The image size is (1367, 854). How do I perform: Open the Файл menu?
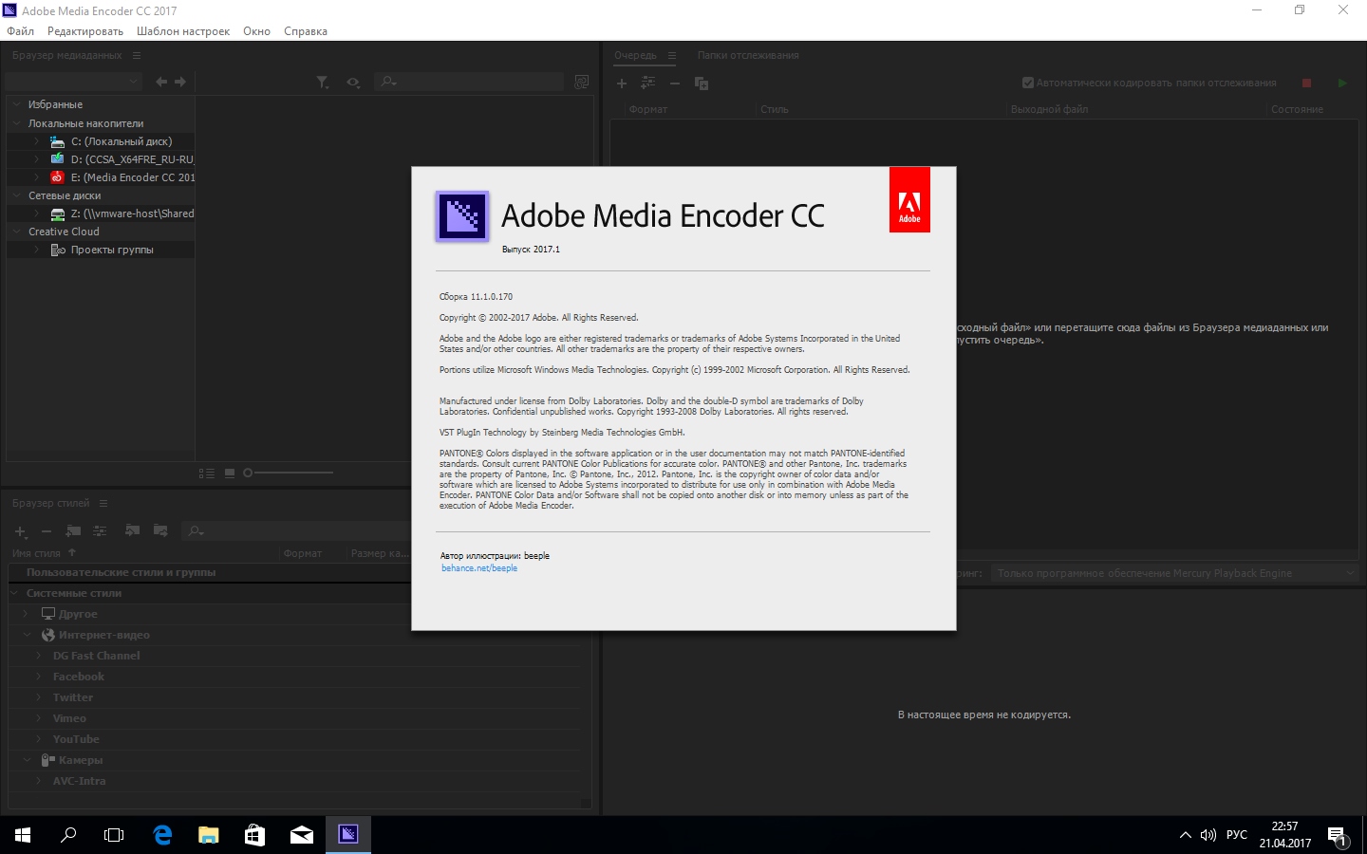[x=20, y=31]
